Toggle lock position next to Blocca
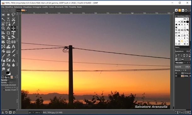The width and height of the screenshot is (192, 115). point(184,71)
